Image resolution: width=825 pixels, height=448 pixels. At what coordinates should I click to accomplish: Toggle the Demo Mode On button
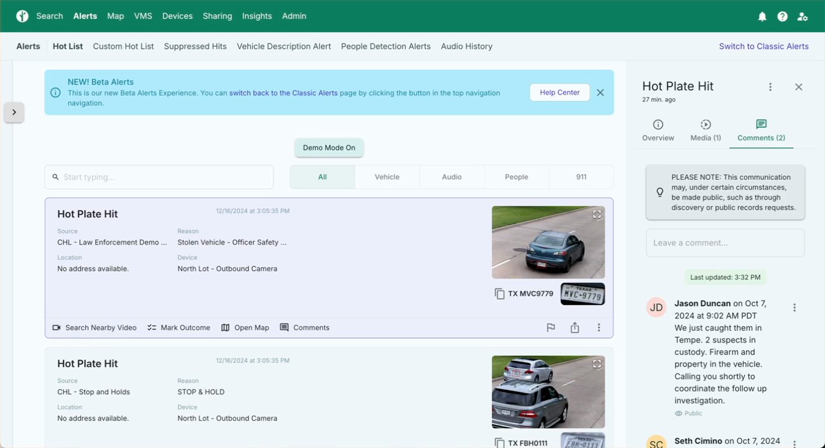coord(329,147)
